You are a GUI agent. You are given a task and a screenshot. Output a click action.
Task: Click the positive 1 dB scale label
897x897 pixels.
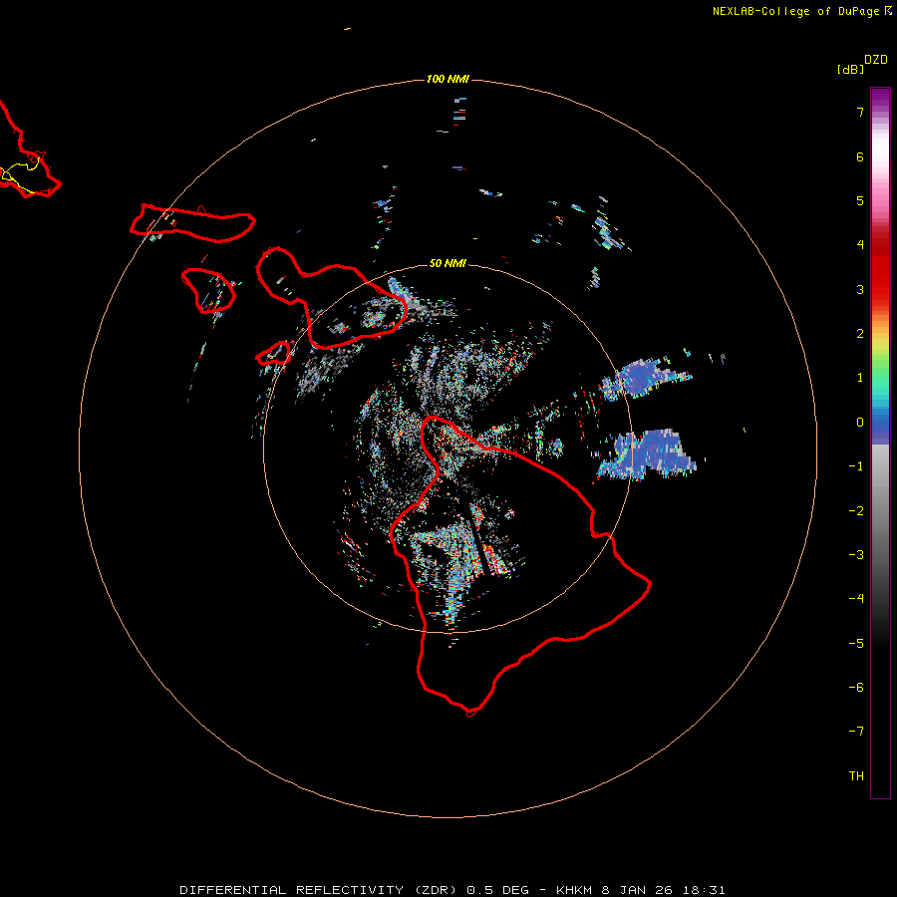860,378
